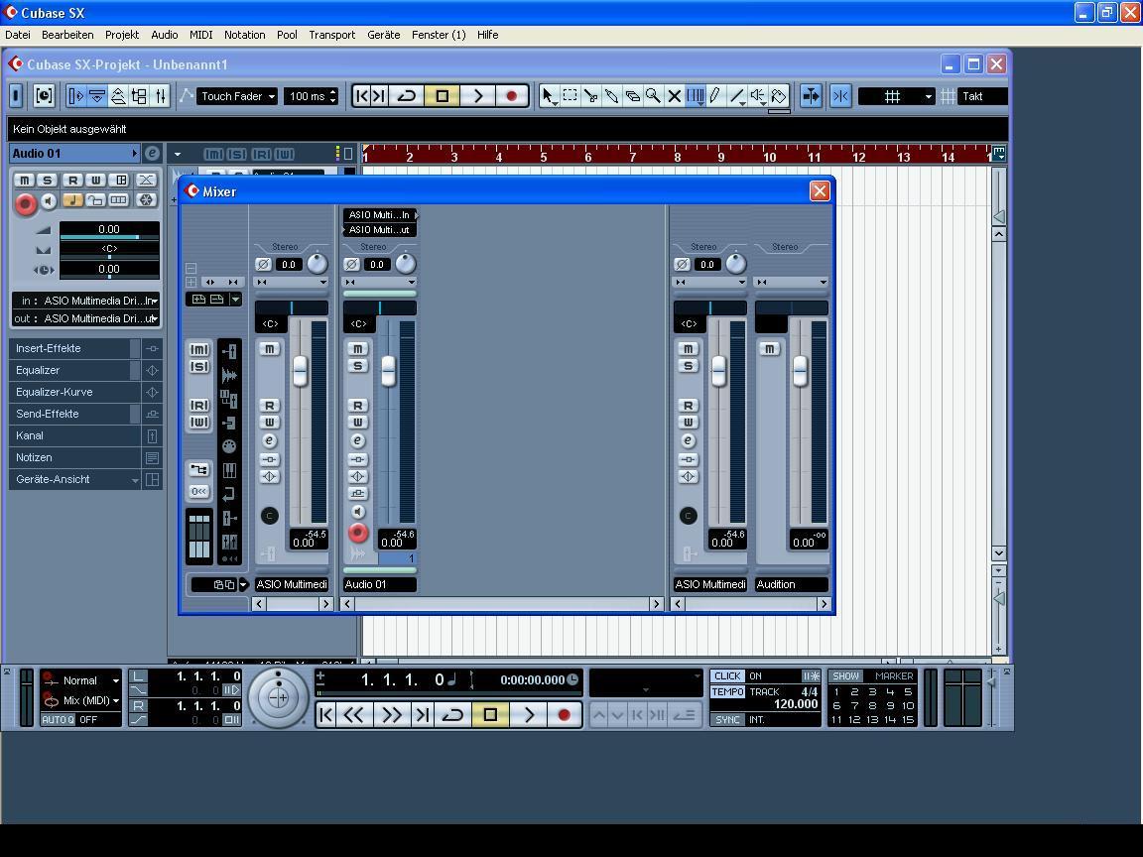This screenshot has height=857, width=1143.
Task: Open the Geräte menu
Action: click(383, 35)
